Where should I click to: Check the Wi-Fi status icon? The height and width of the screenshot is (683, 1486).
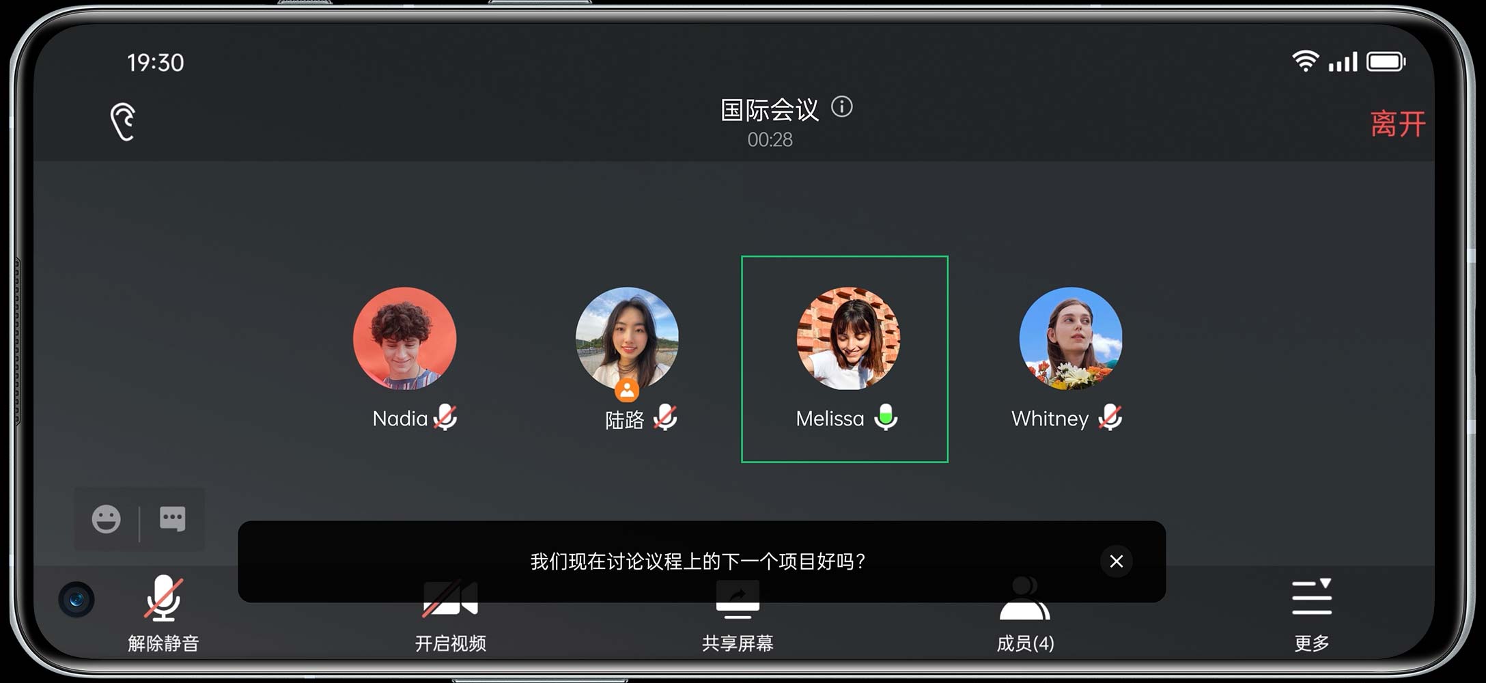(x=1305, y=61)
